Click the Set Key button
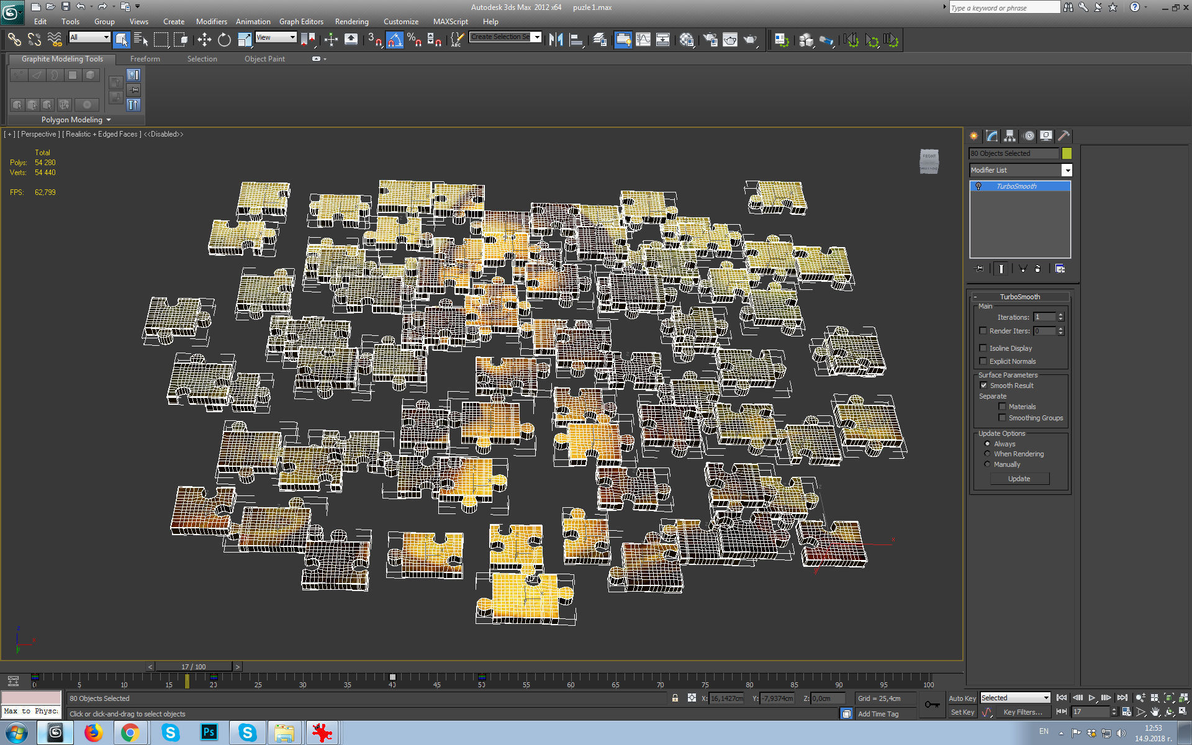This screenshot has height=745, width=1192. [x=962, y=712]
